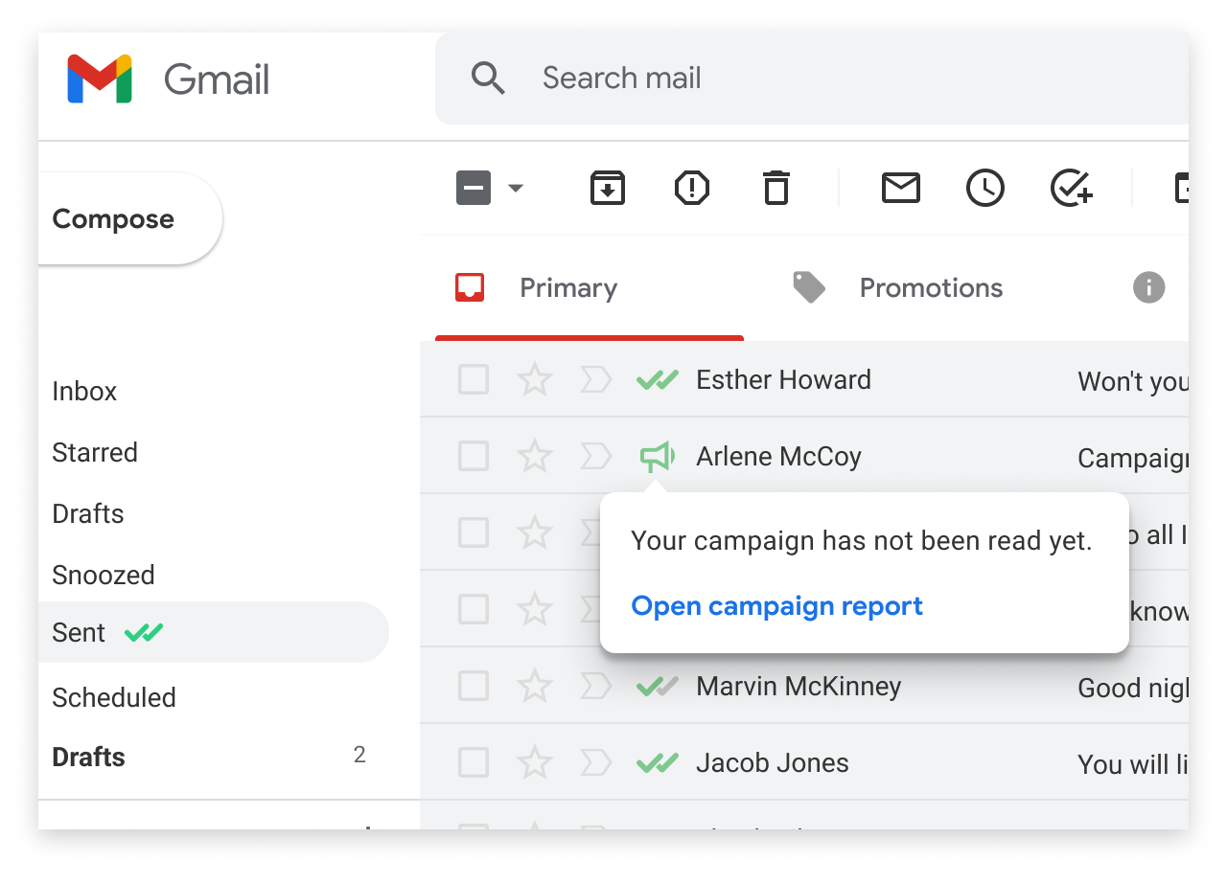
Task: Open the select-all dropdown arrow
Action: pos(516,188)
